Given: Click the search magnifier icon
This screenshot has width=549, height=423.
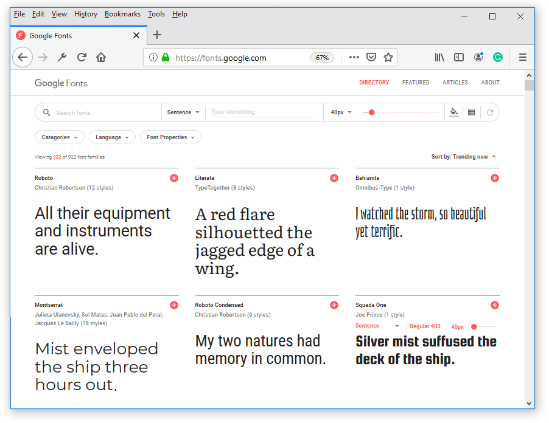Looking at the screenshot, I should tap(47, 112).
